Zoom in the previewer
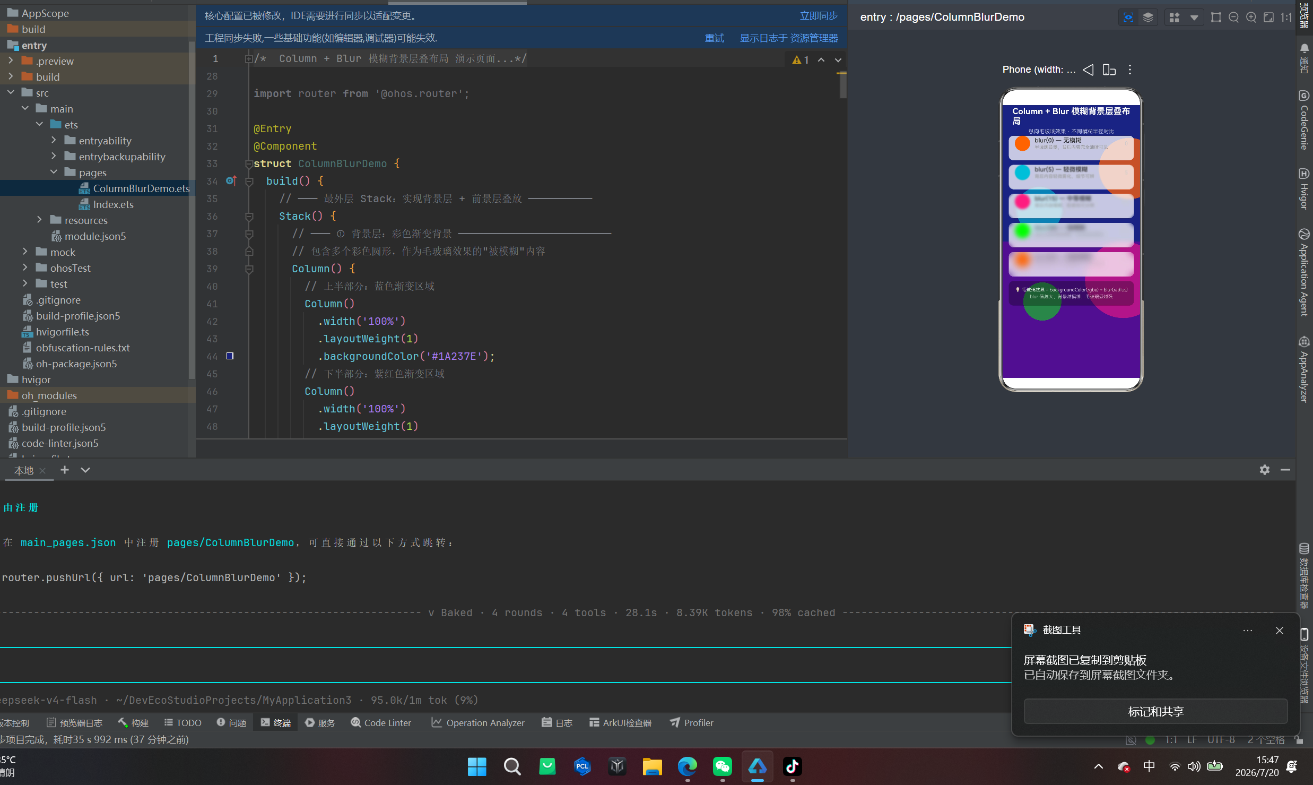 [1251, 17]
